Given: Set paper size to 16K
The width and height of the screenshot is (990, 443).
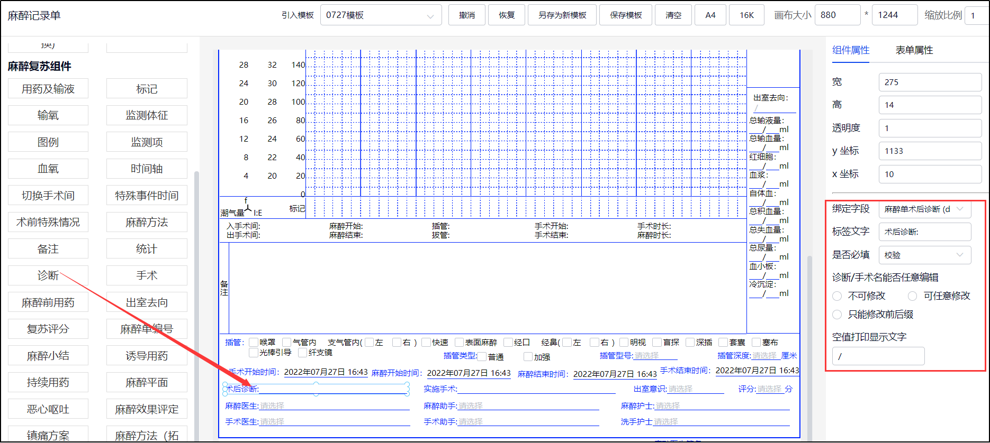Looking at the screenshot, I should (x=747, y=15).
